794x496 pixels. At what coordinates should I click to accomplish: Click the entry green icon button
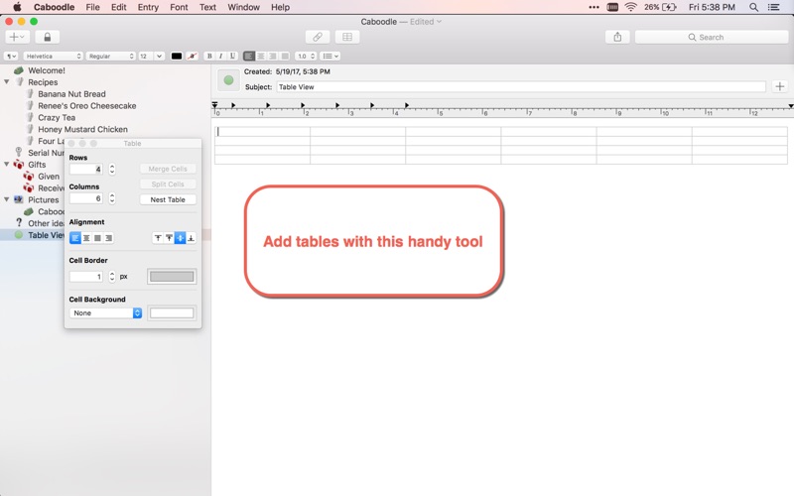pos(228,80)
